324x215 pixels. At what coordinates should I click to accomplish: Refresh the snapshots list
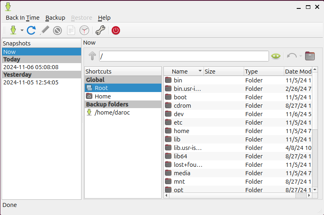click(x=31, y=30)
